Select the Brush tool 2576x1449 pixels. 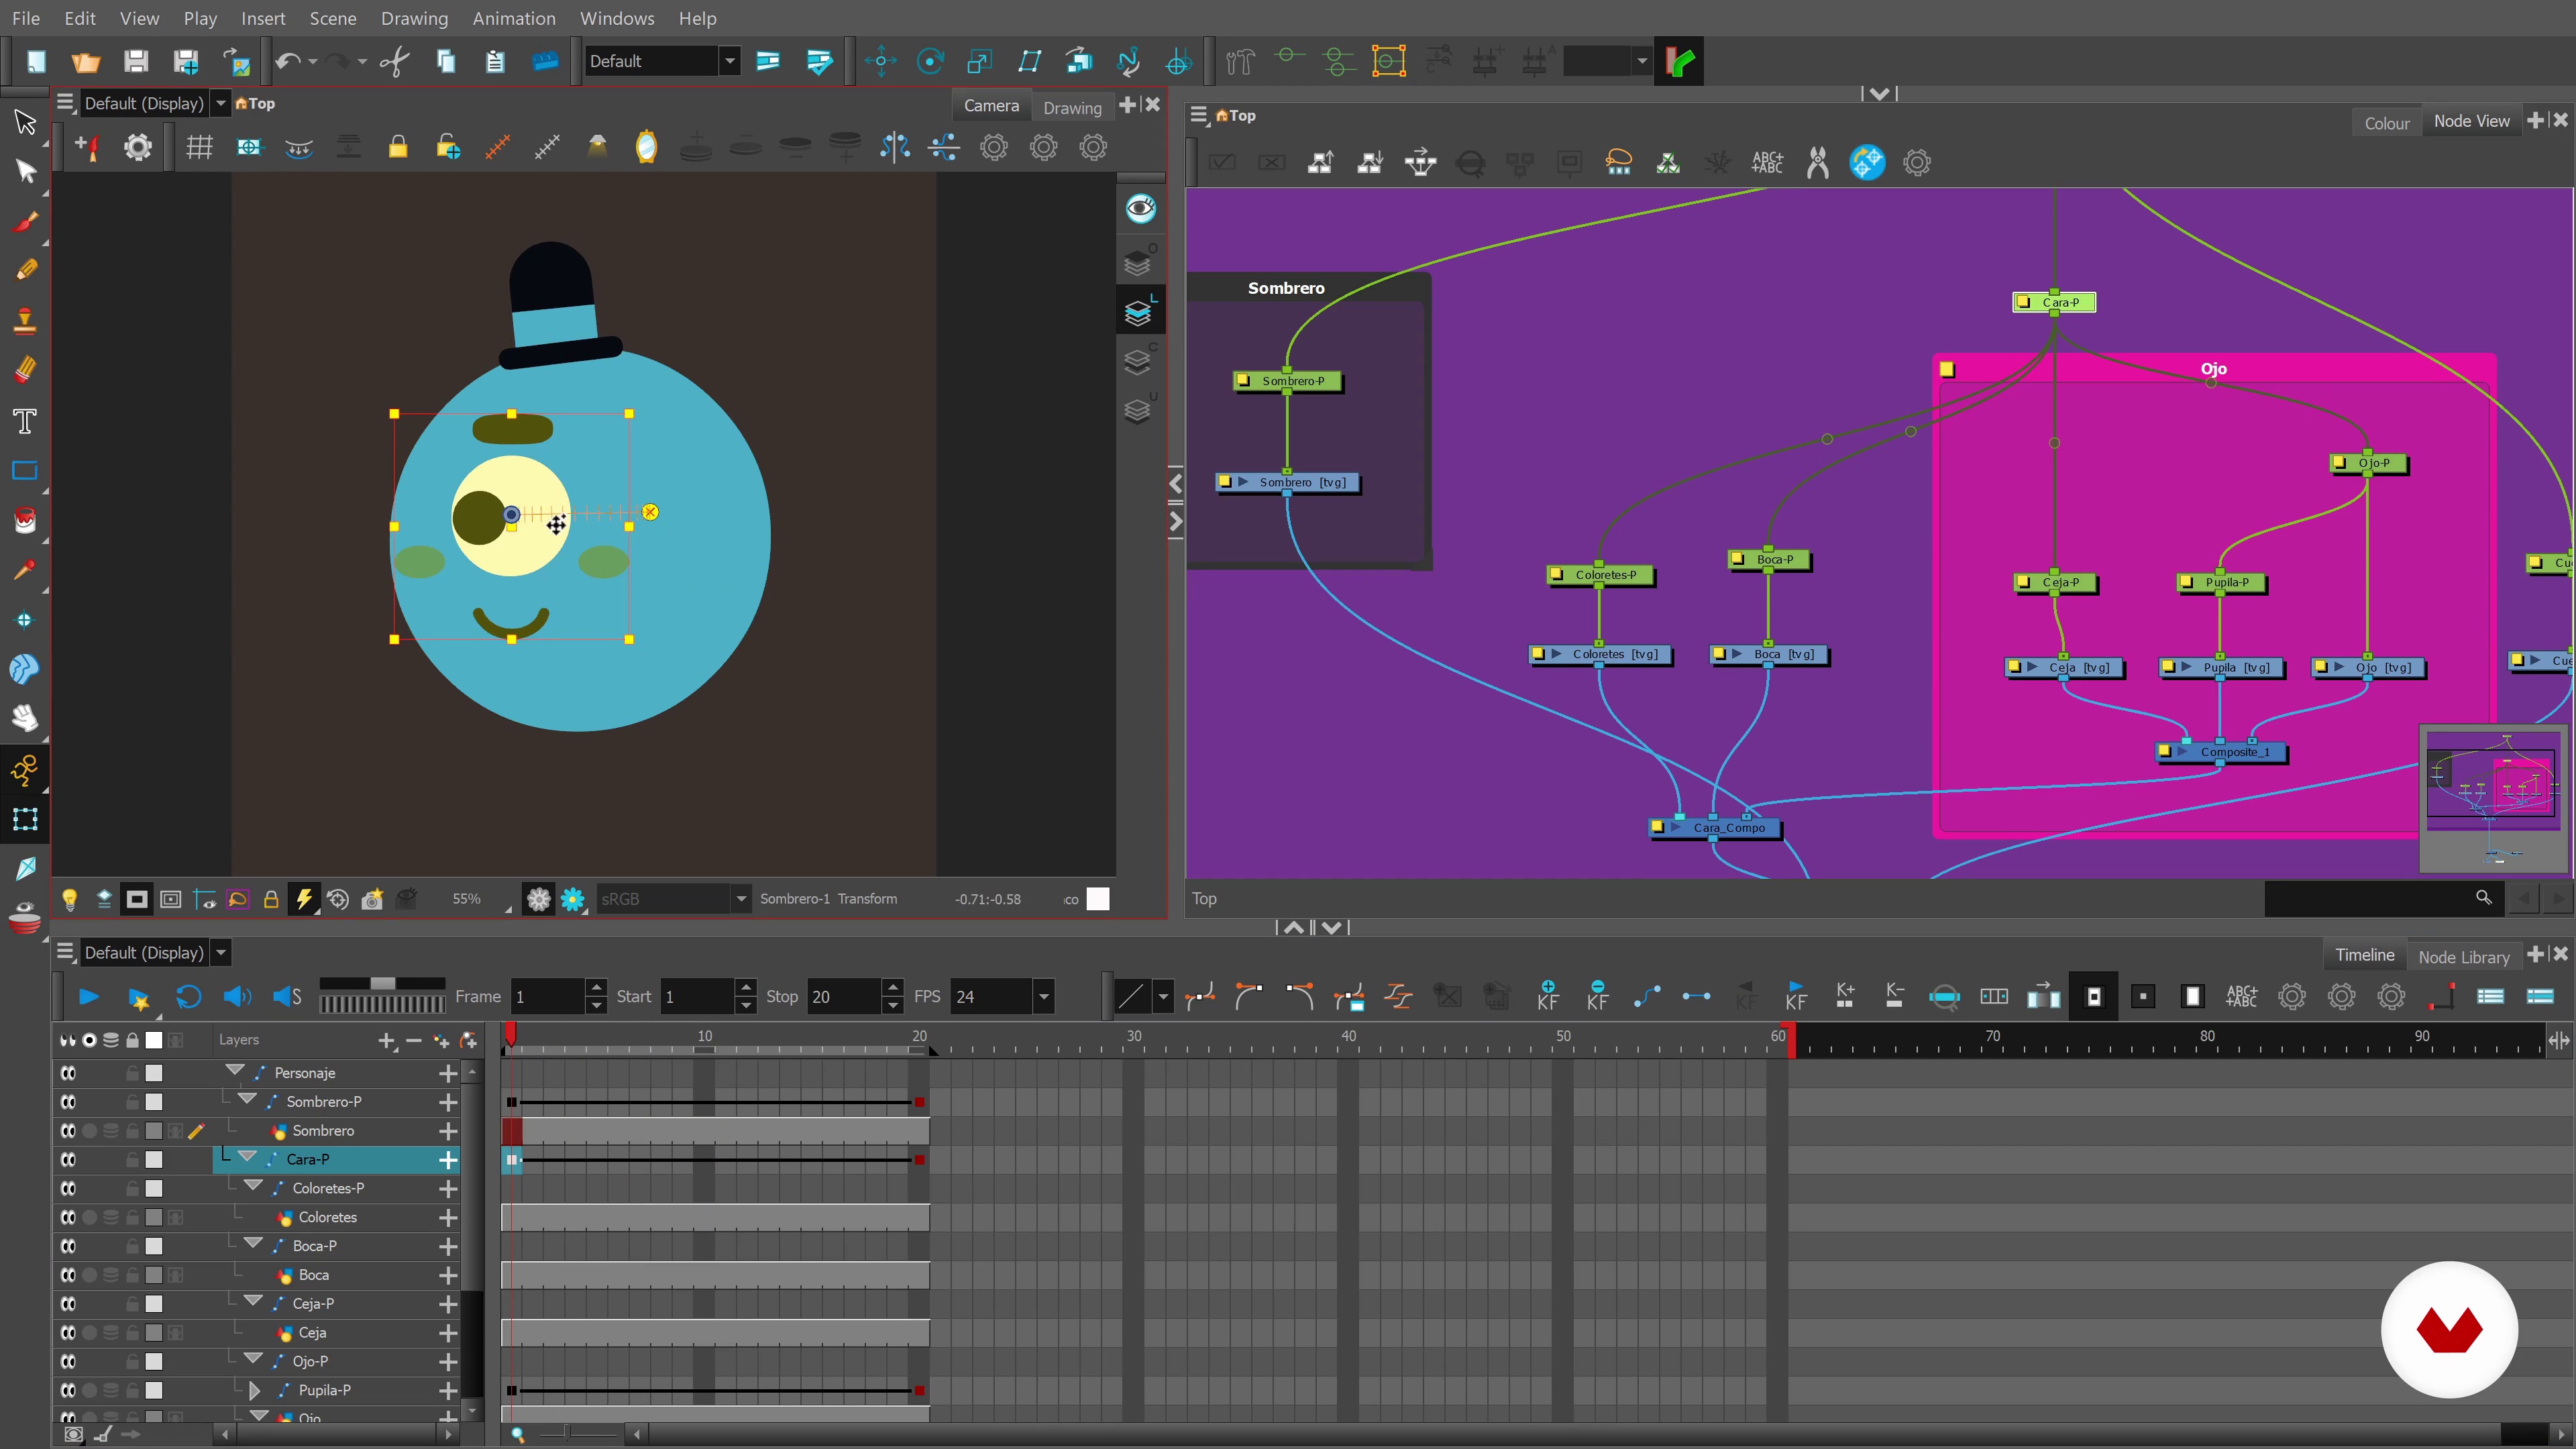[25, 221]
